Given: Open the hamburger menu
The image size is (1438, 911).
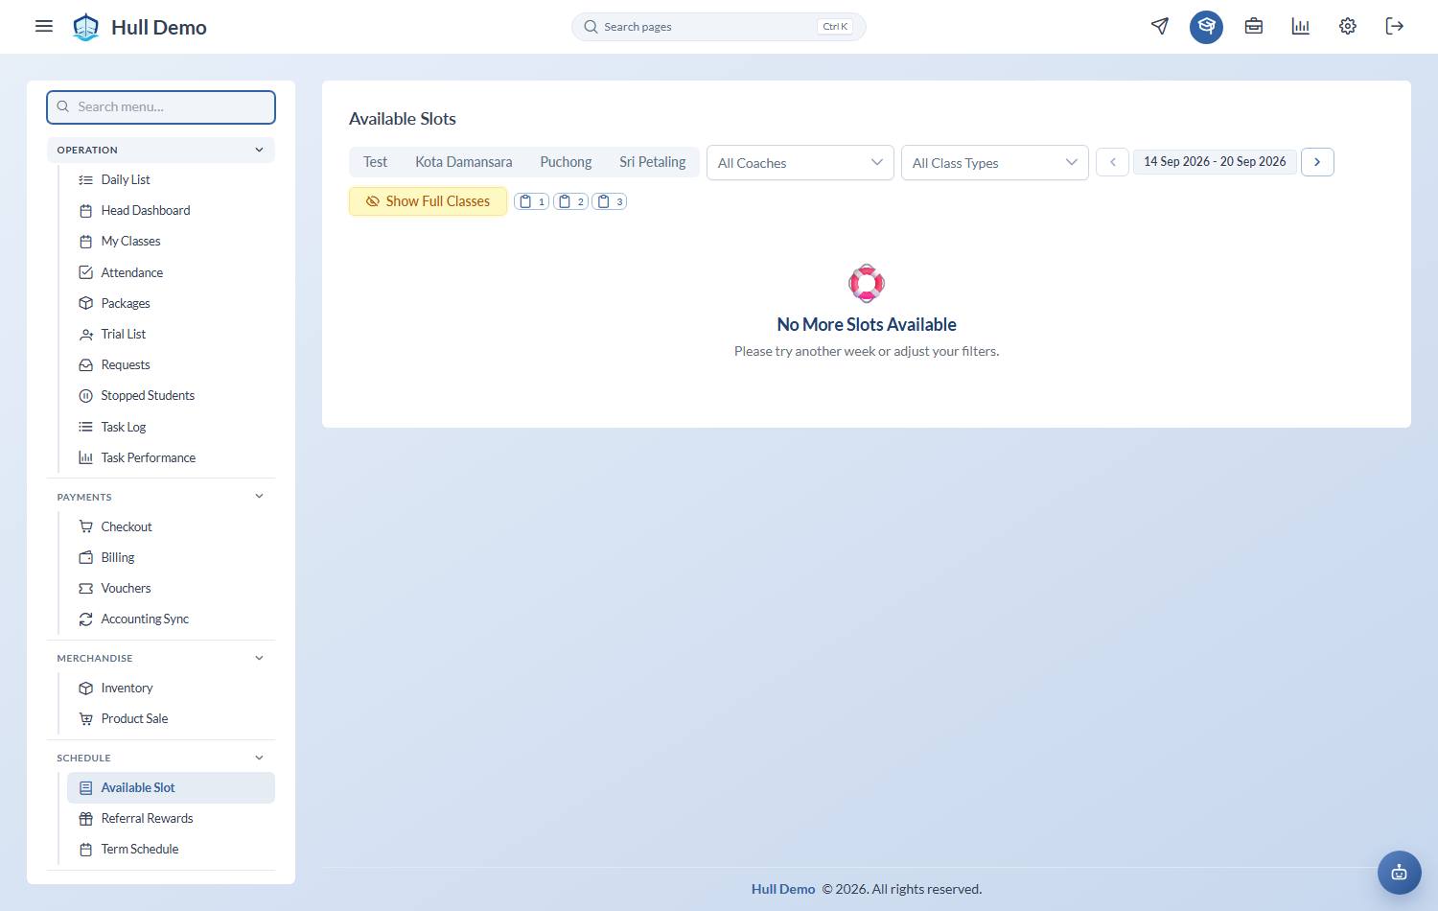Looking at the screenshot, I should pyautogui.click(x=44, y=26).
